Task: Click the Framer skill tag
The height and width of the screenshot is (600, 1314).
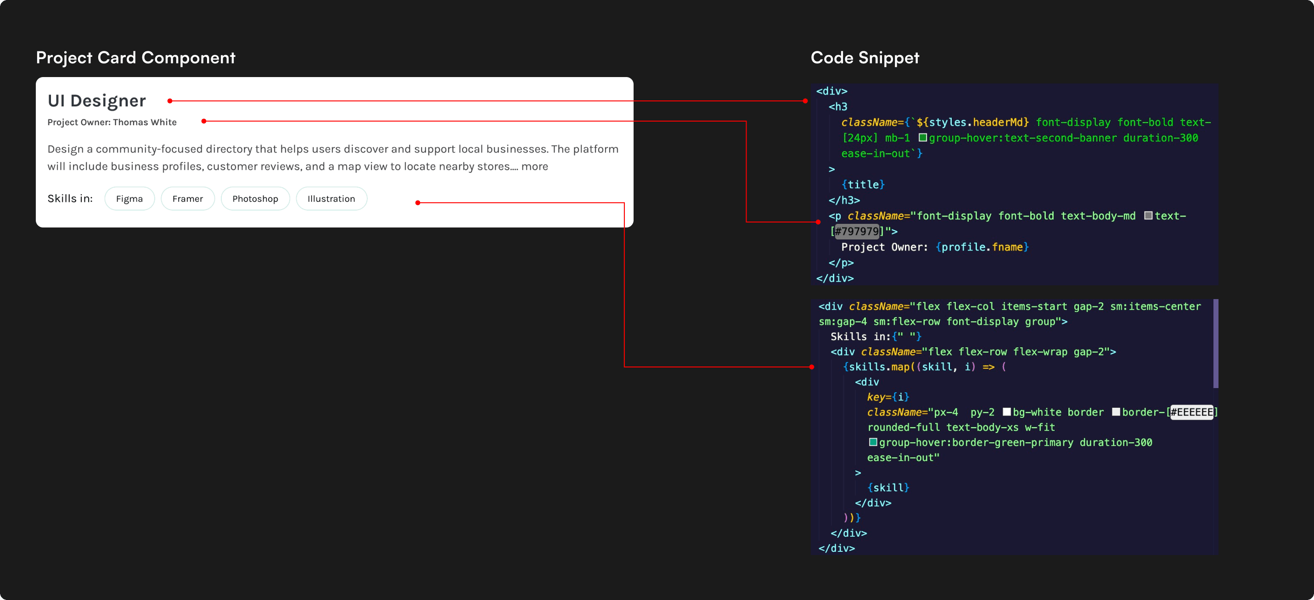Action: click(187, 199)
